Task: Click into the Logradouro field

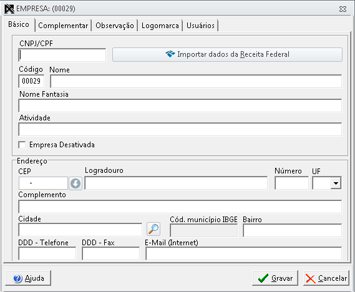Action: (176, 183)
